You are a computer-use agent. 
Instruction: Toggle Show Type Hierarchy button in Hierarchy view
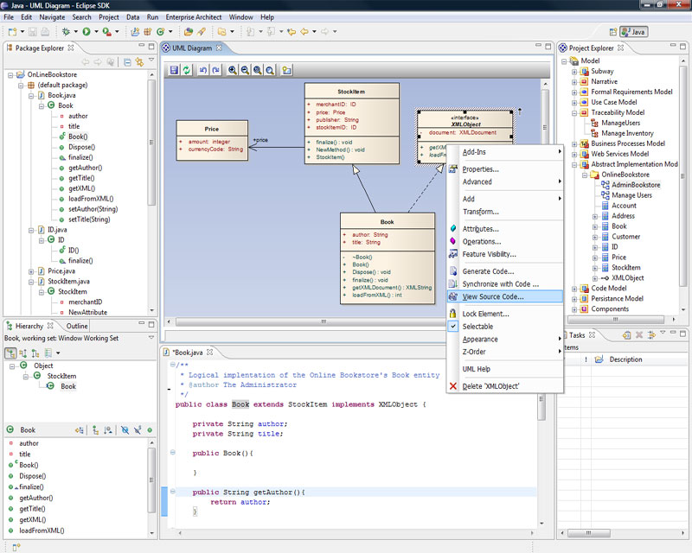click(x=10, y=353)
